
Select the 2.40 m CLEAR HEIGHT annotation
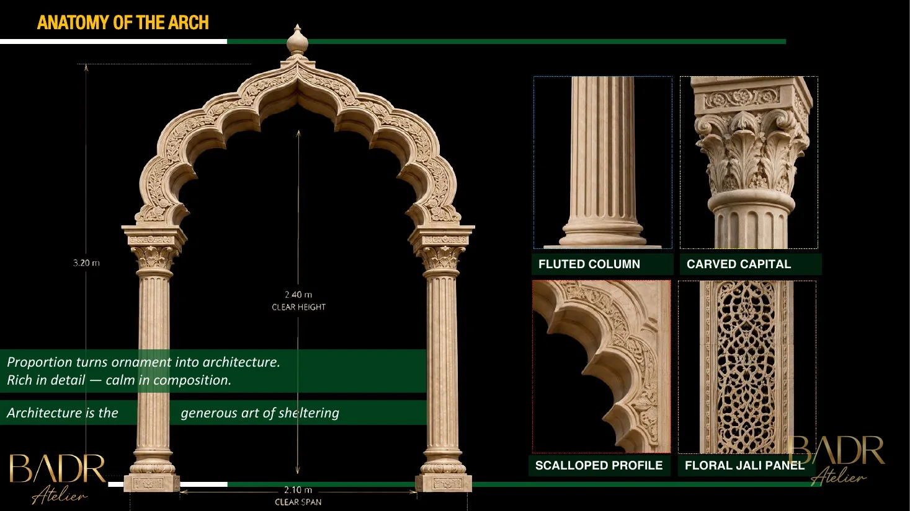coord(298,300)
